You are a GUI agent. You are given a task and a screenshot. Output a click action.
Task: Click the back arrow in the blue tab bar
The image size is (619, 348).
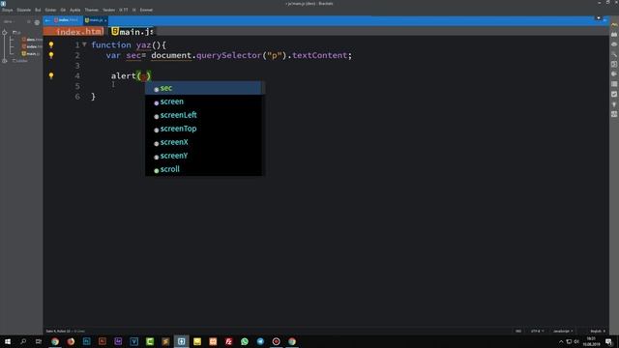click(47, 20)
